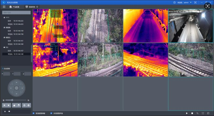Select the thermal tunnel conveyor feed

point(146,26)
